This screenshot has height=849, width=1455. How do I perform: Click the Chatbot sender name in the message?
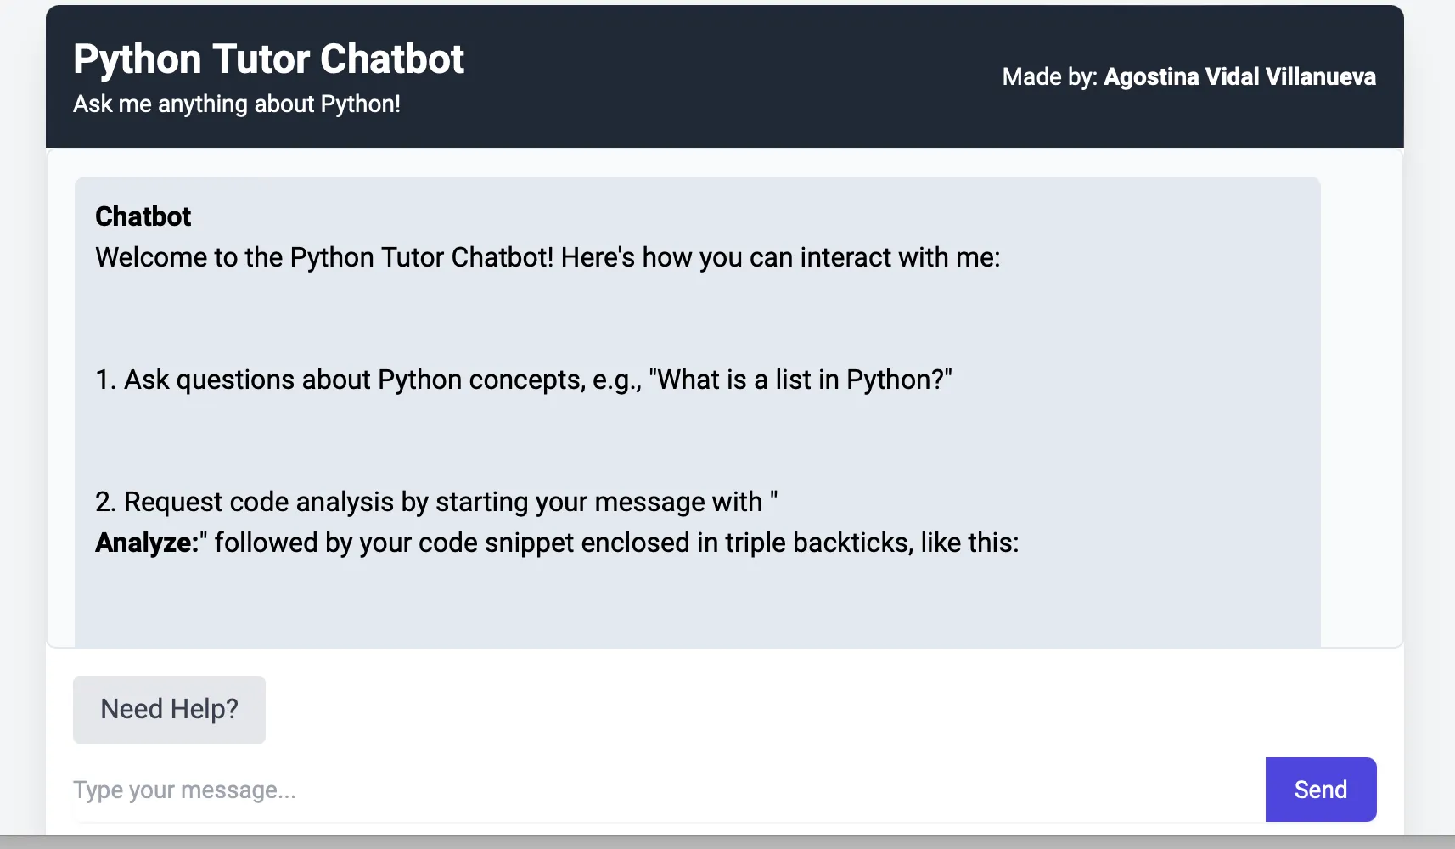coord(143,216)
